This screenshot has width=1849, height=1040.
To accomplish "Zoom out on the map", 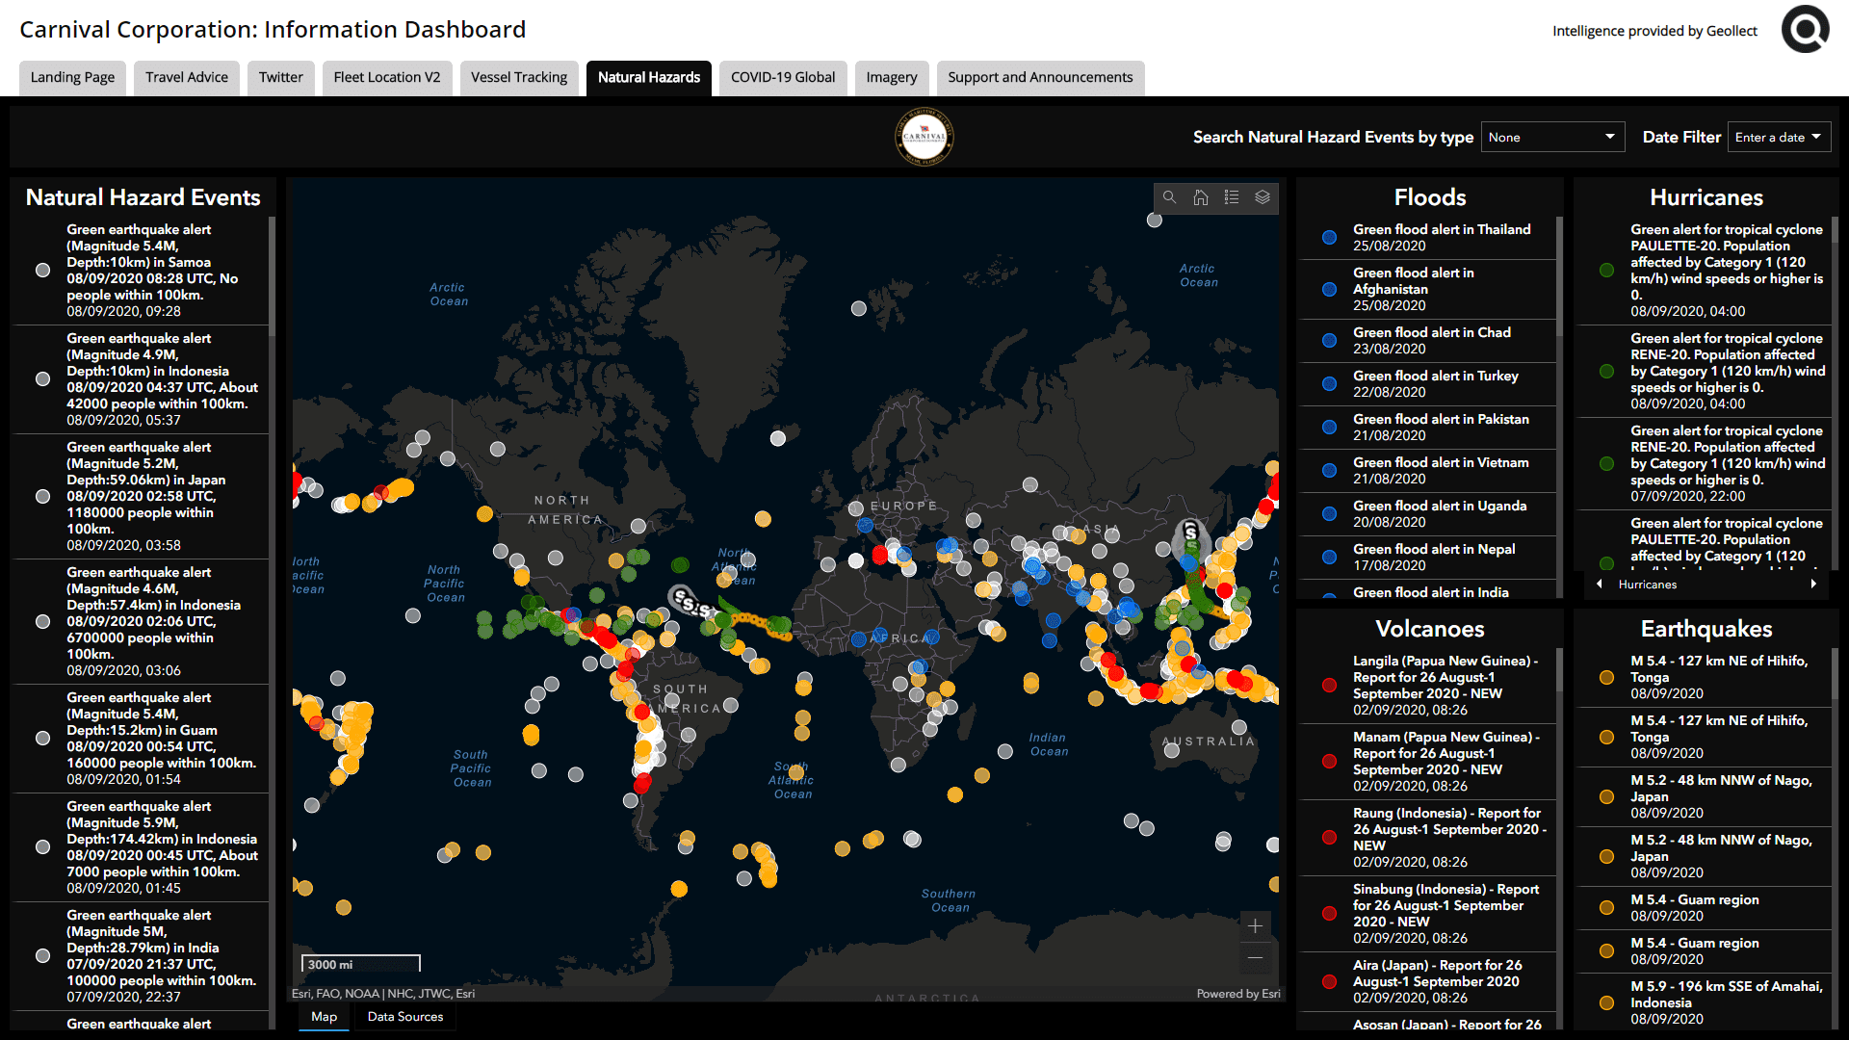I will point(1255,957).
